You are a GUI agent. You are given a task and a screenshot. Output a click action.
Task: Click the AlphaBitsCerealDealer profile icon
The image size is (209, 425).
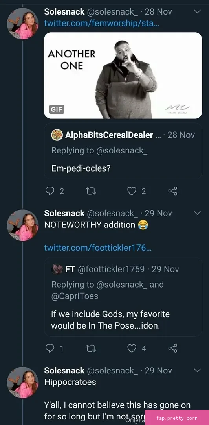57,135
